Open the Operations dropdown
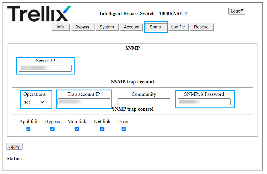This screenshot has height=174, width=267. click(34, 102)
